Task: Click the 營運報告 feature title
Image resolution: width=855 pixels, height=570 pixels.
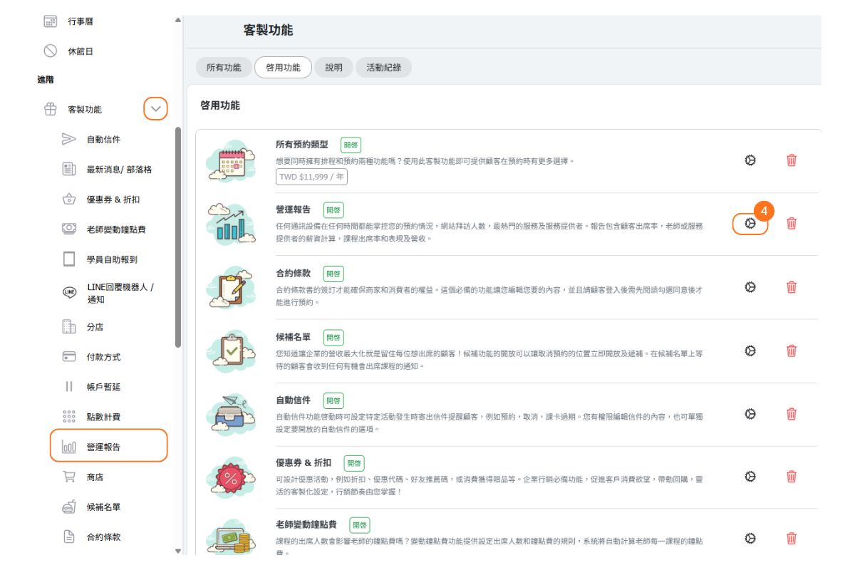Action: [x=293, y=209]
